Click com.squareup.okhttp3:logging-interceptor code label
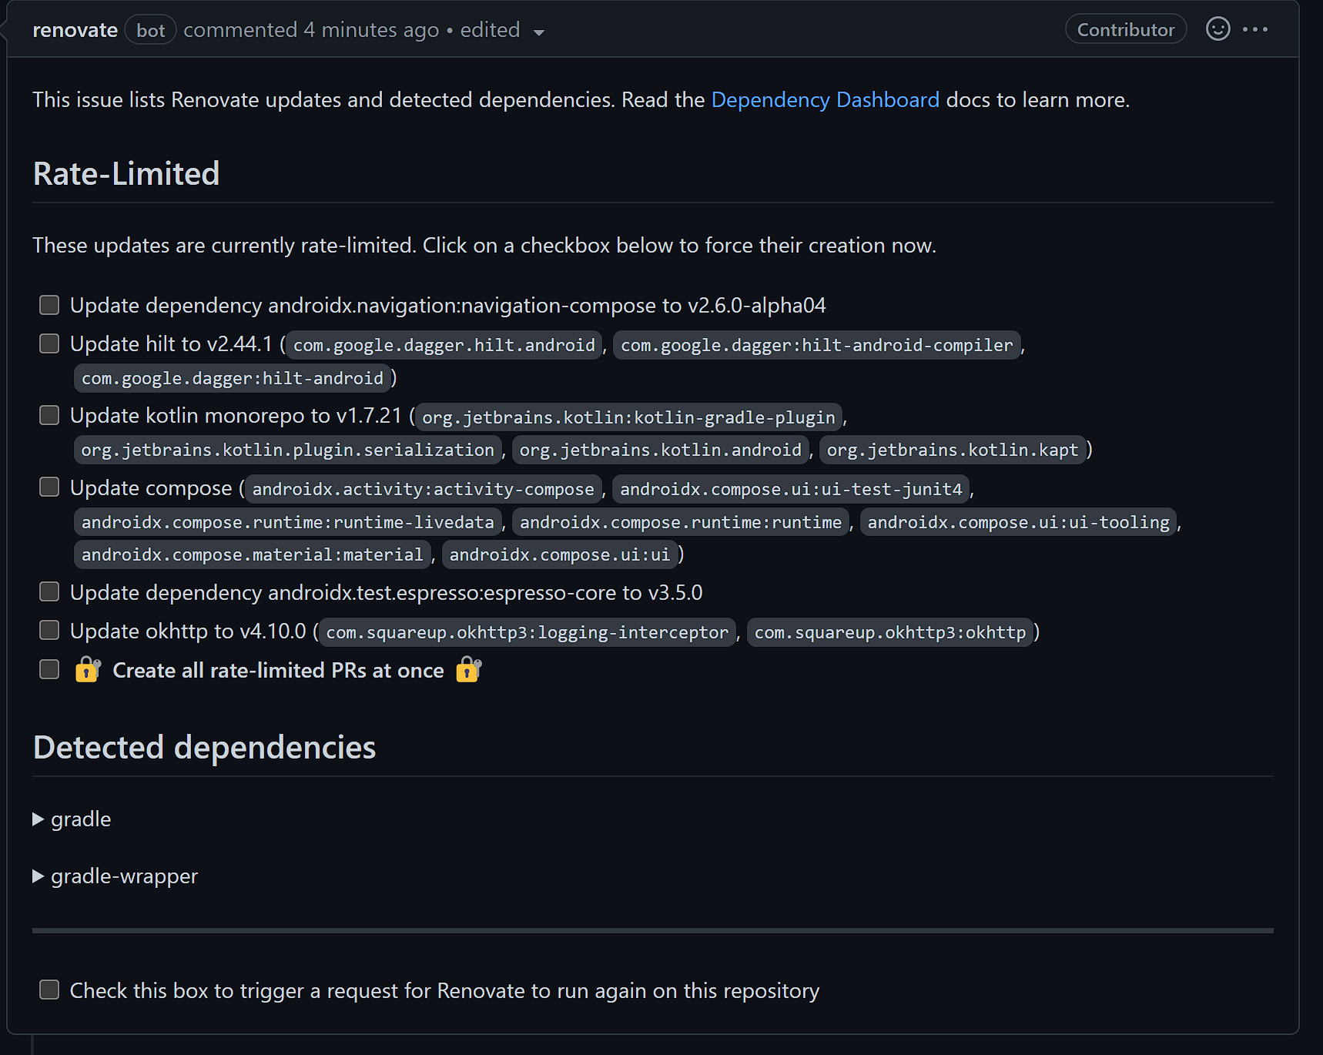 click(x=528, y=632)
